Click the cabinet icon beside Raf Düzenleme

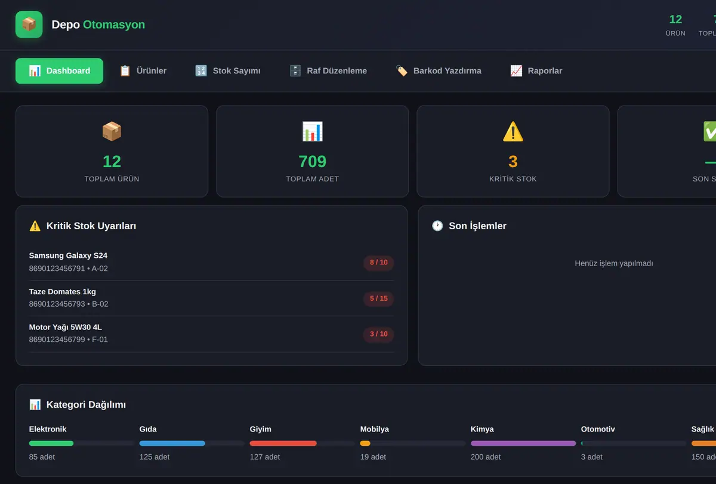coord(295,71)
